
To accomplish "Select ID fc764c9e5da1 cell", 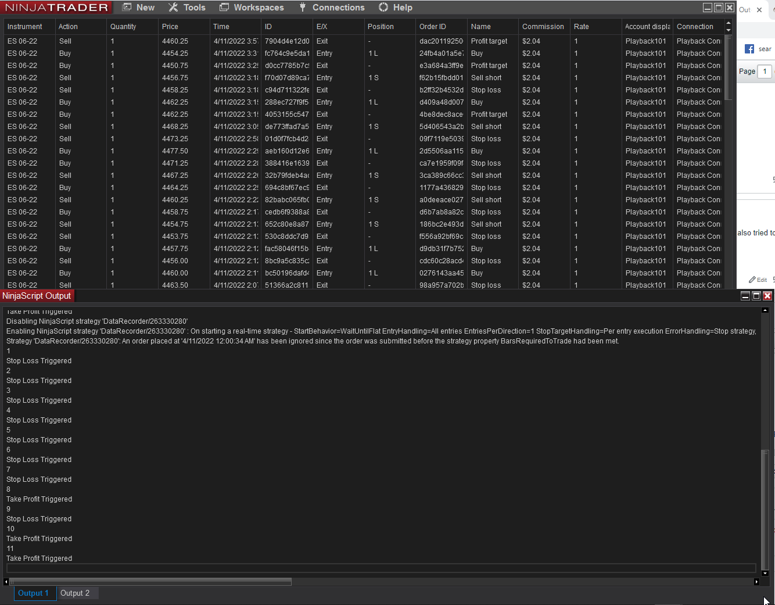I will (x=286, y=53).
